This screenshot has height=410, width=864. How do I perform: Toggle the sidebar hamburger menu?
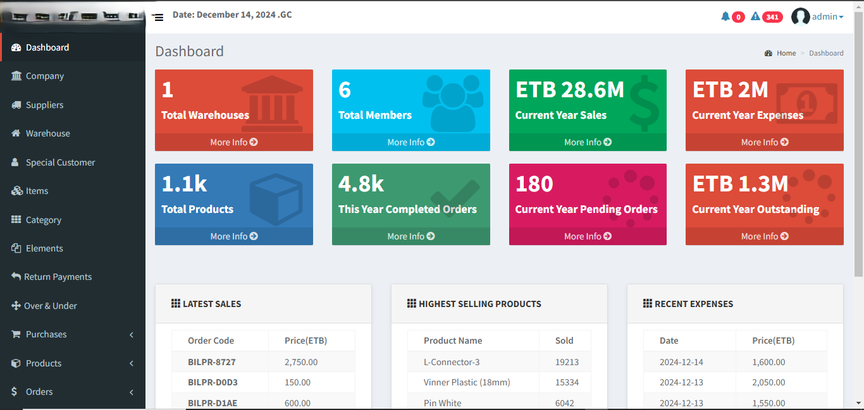[157, 17]
